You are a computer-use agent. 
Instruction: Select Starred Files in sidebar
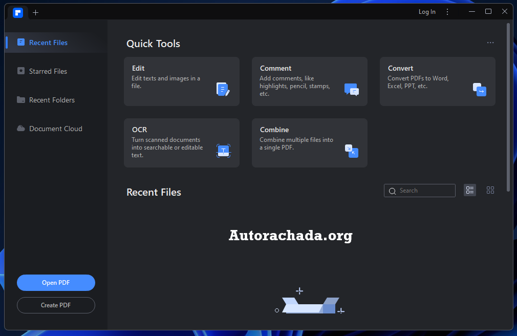(48, 71)
